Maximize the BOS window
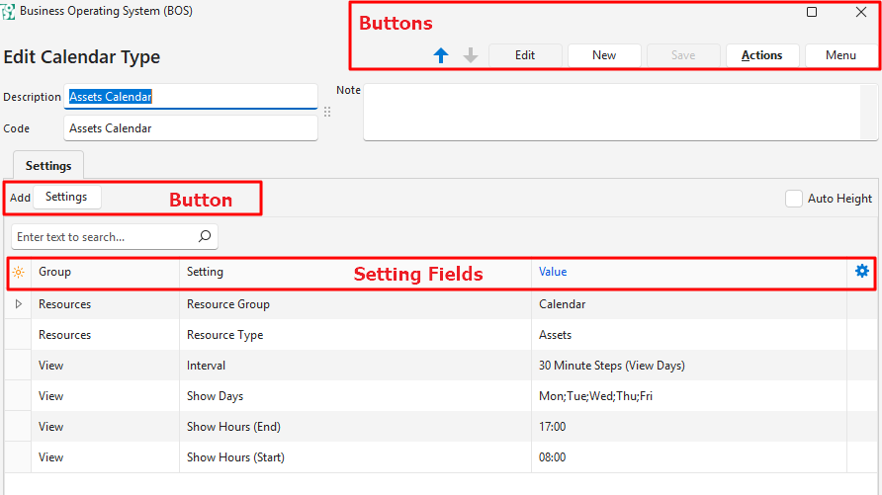Screen dimensions: 882x495 point(812,12)
